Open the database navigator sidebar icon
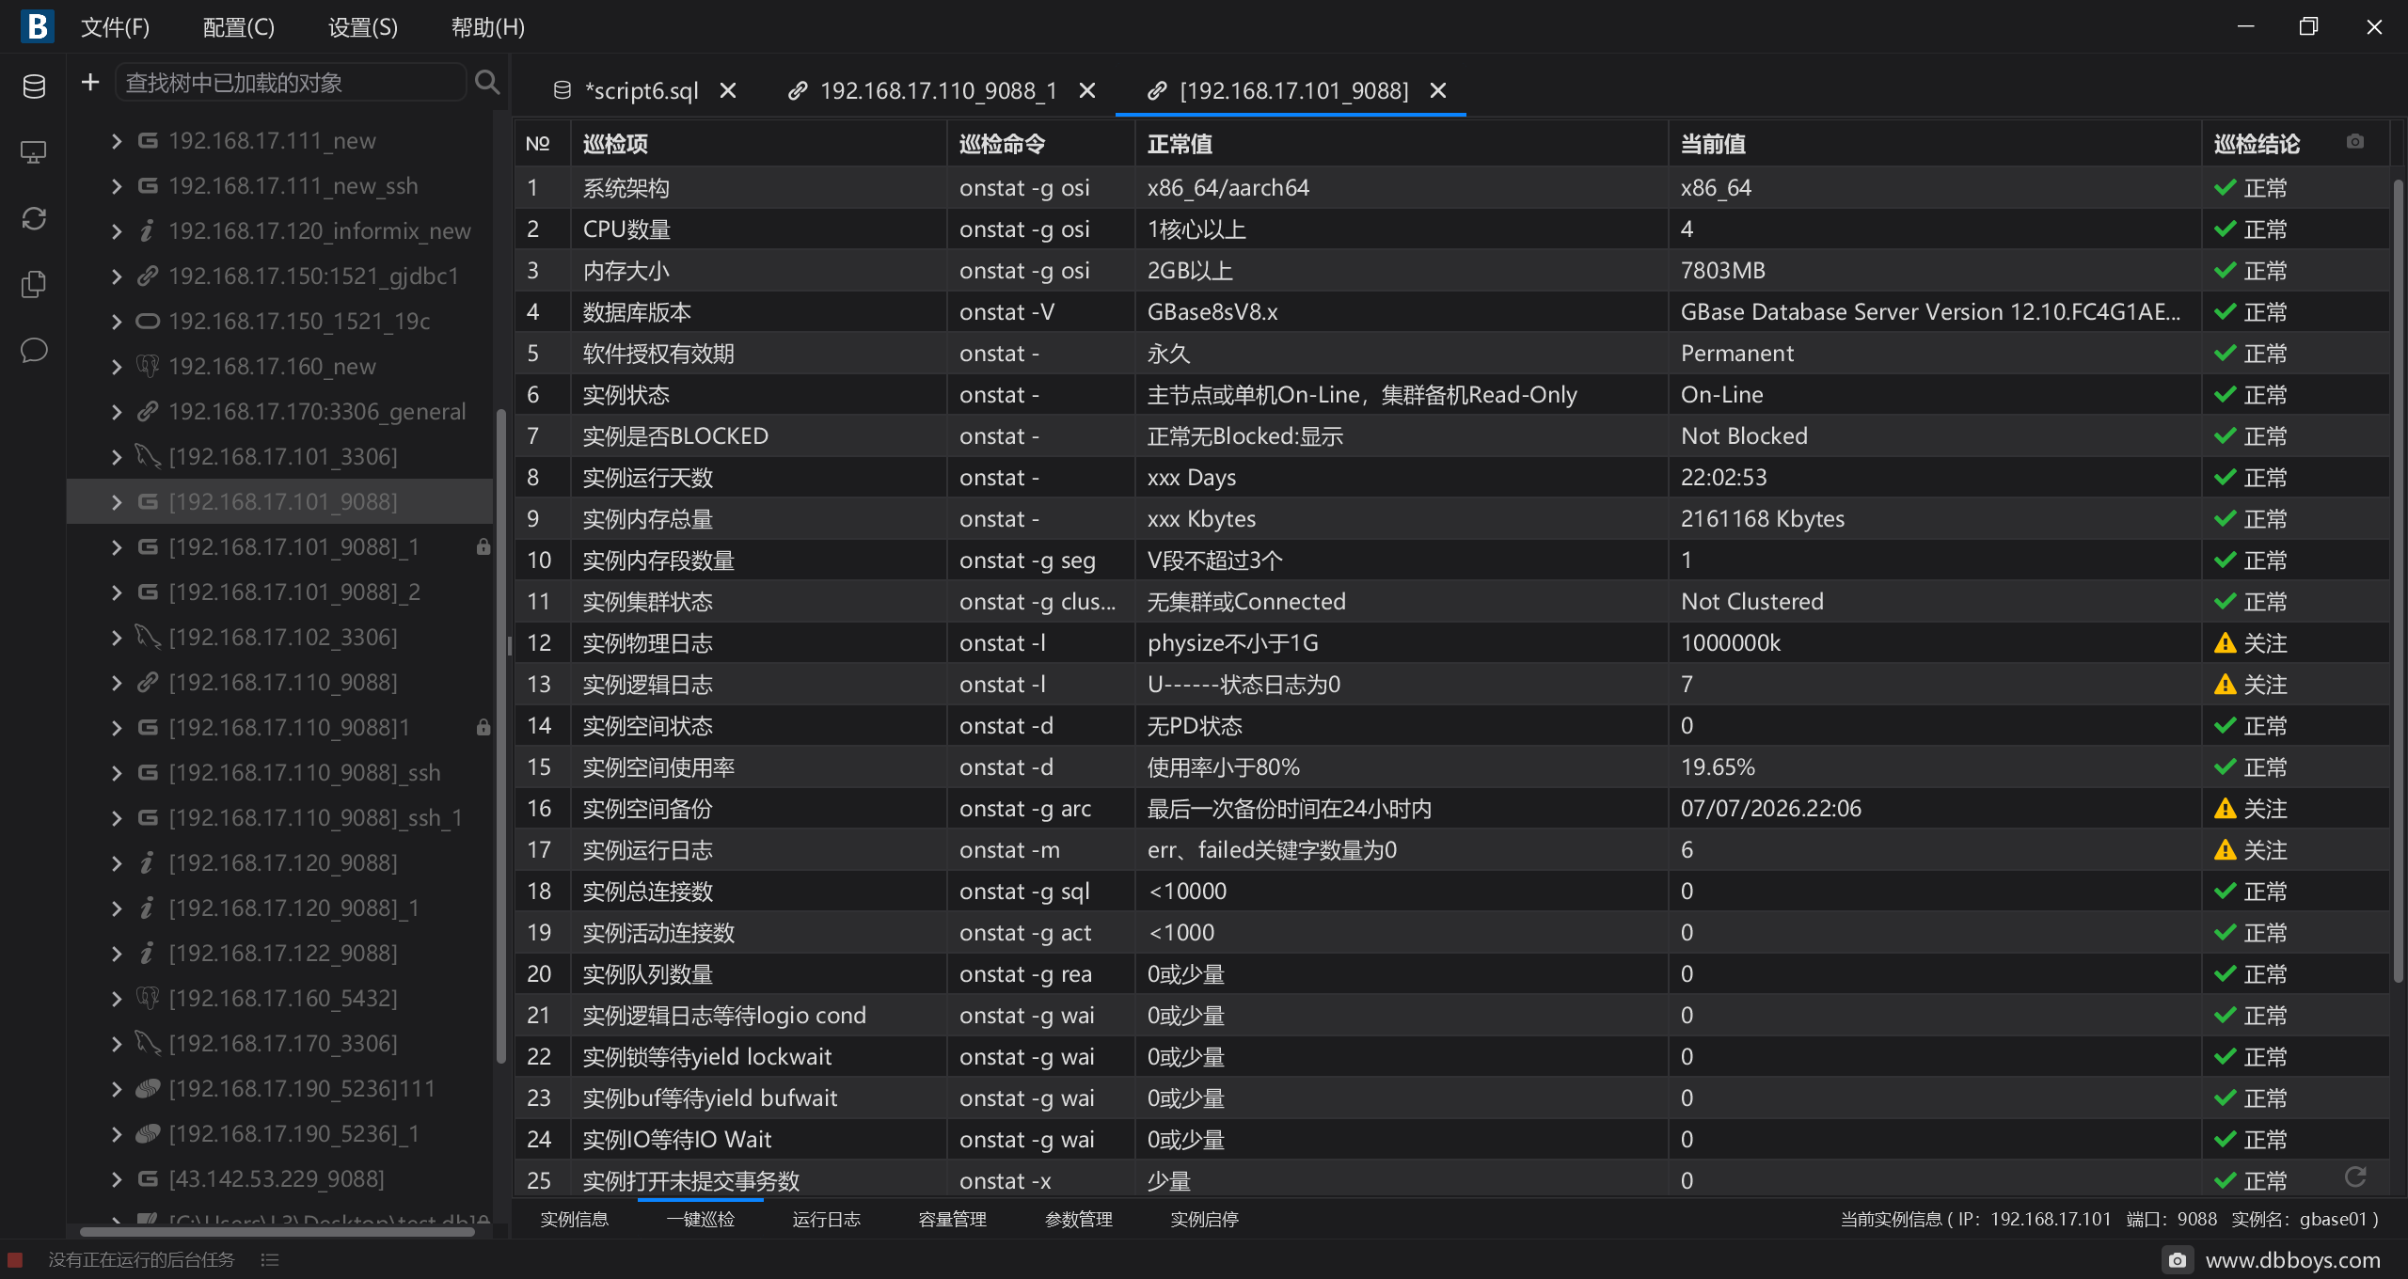 tap(34, 87)
